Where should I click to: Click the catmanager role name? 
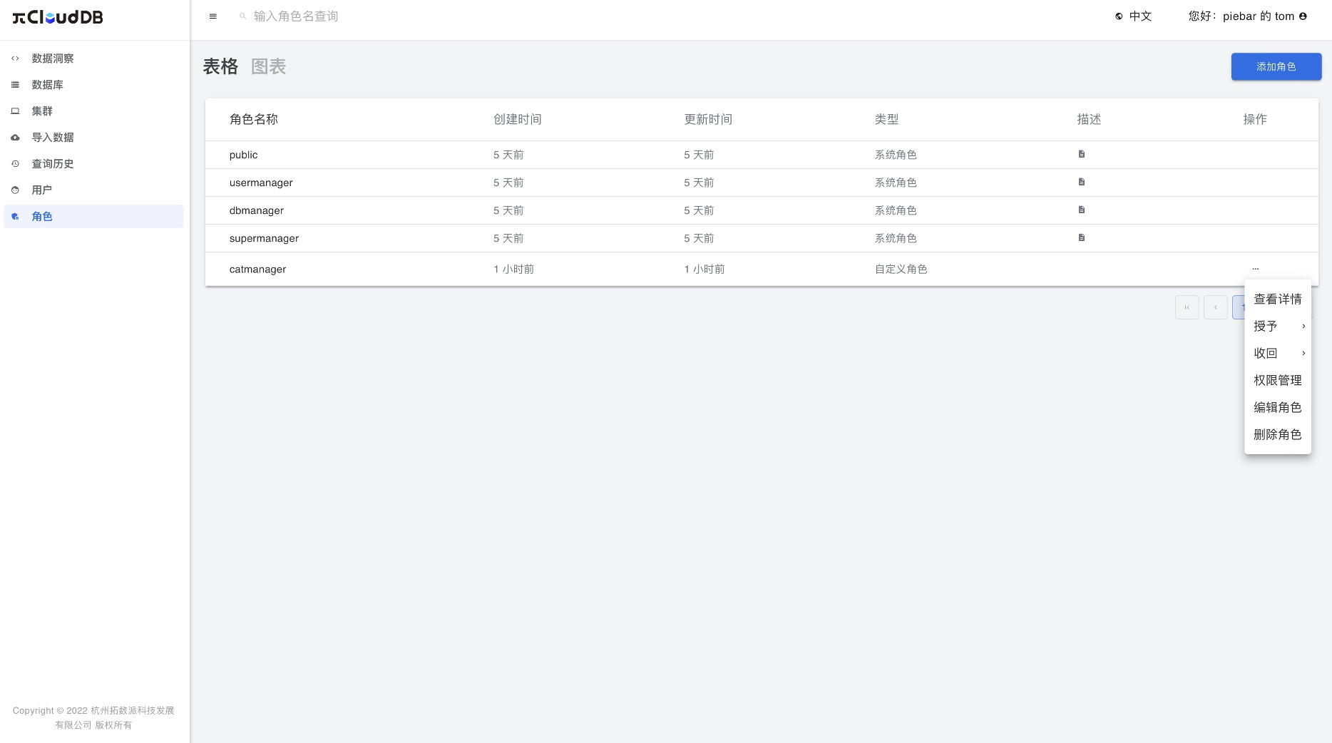[257, 270]
